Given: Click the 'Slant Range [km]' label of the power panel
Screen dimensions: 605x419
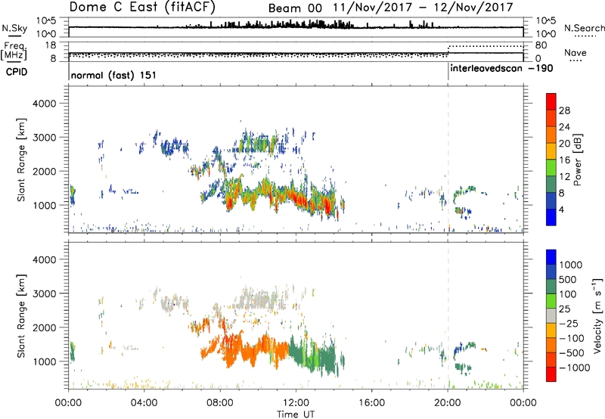Looking at the screenshot, I should [x=21, y=160].
